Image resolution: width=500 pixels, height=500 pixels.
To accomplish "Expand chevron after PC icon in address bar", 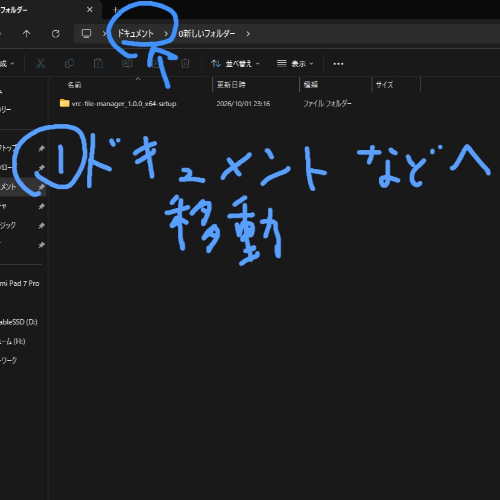I will (104, 34).
